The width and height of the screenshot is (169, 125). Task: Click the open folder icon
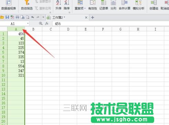coord(2,17)
